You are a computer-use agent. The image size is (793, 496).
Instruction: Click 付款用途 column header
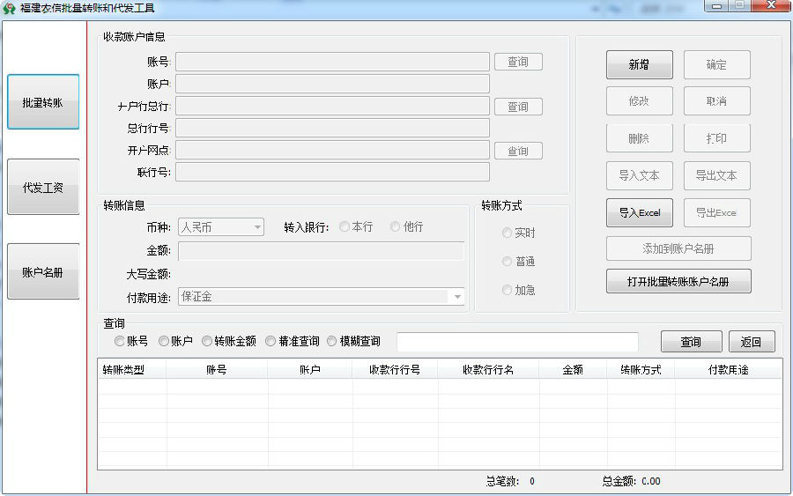coord(729,370)
